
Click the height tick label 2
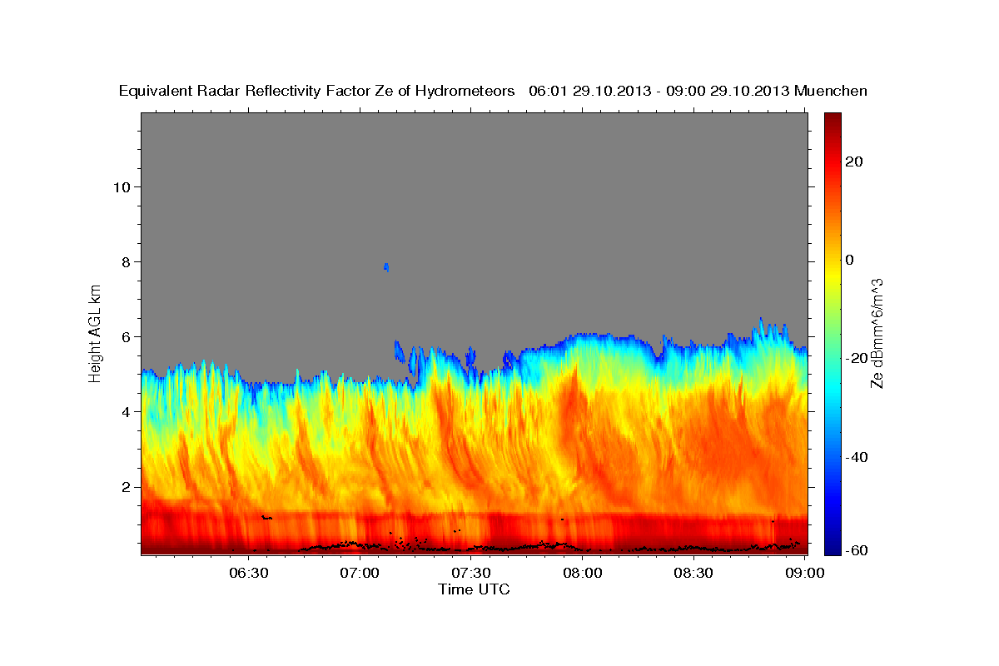click(126, 487)
